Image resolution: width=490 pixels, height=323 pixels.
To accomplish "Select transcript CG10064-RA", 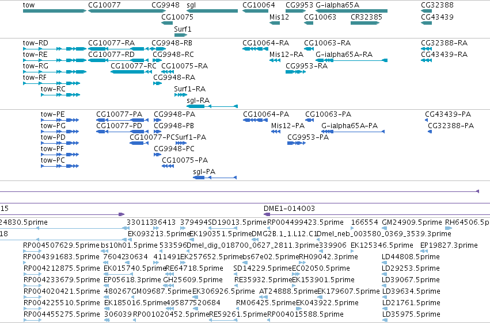I will point(255,49).
